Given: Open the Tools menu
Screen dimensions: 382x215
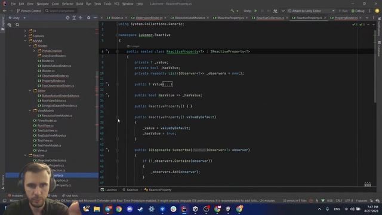Looking at the screenshot, I should (x=107, y=4).
